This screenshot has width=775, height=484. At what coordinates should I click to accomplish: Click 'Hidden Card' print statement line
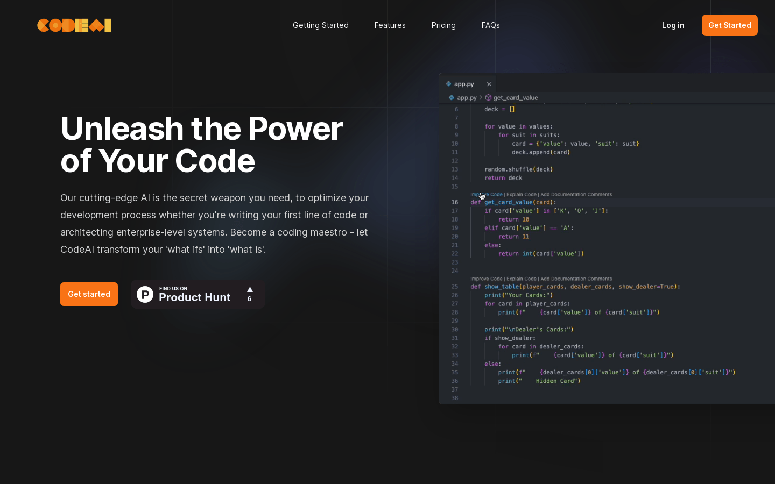pyautogui.click(x=539, y=381)
